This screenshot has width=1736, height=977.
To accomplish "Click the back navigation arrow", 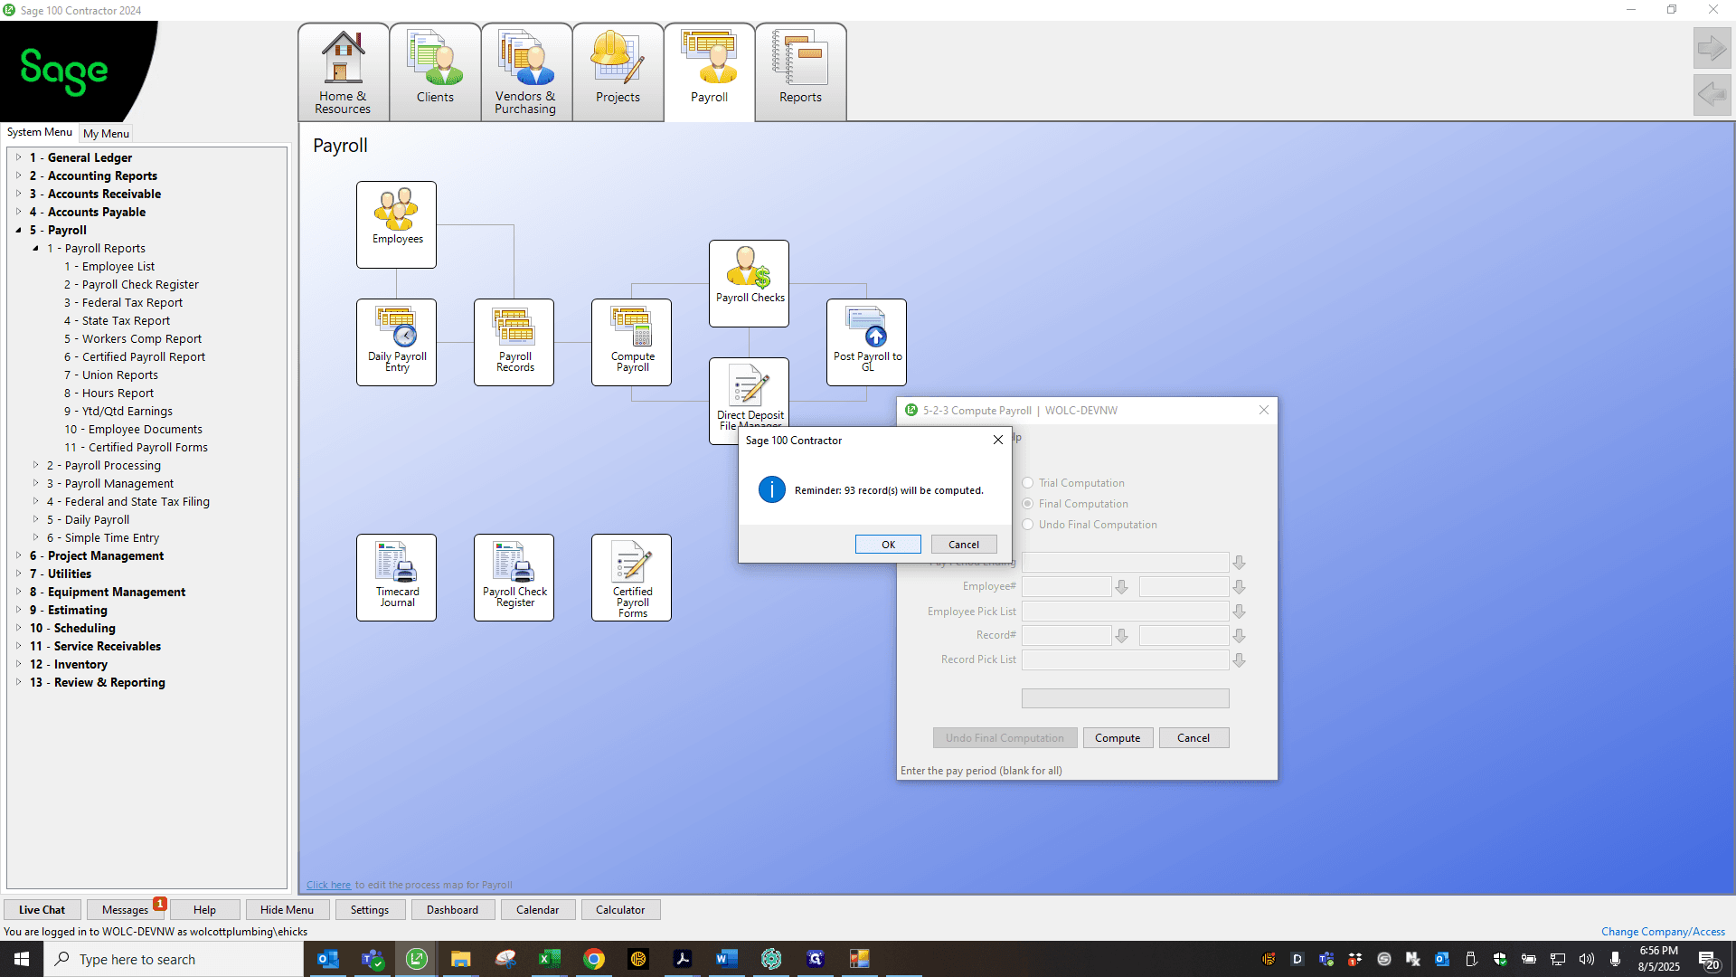I will [1712, 94].
